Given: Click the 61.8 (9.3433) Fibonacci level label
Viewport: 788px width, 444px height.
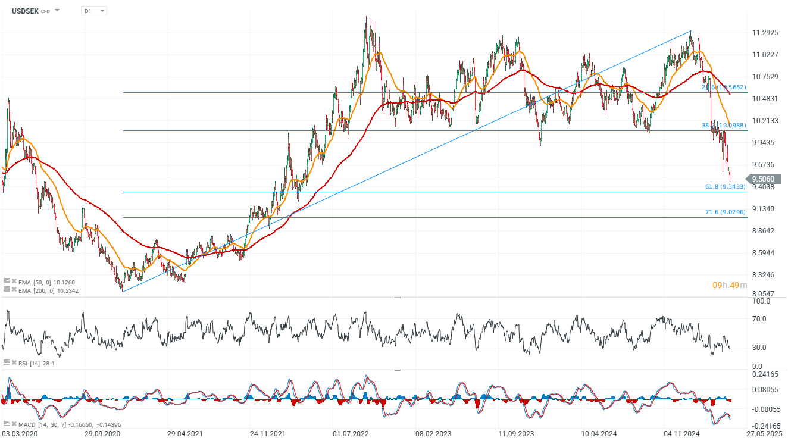Looking at the screenshot, I should pos(725,187).
